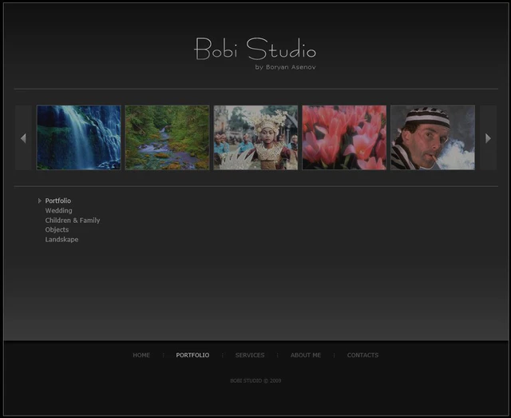Open SERVICES in the footer menu
This screenshot has height=418, width=511.
tap(250, 355)
